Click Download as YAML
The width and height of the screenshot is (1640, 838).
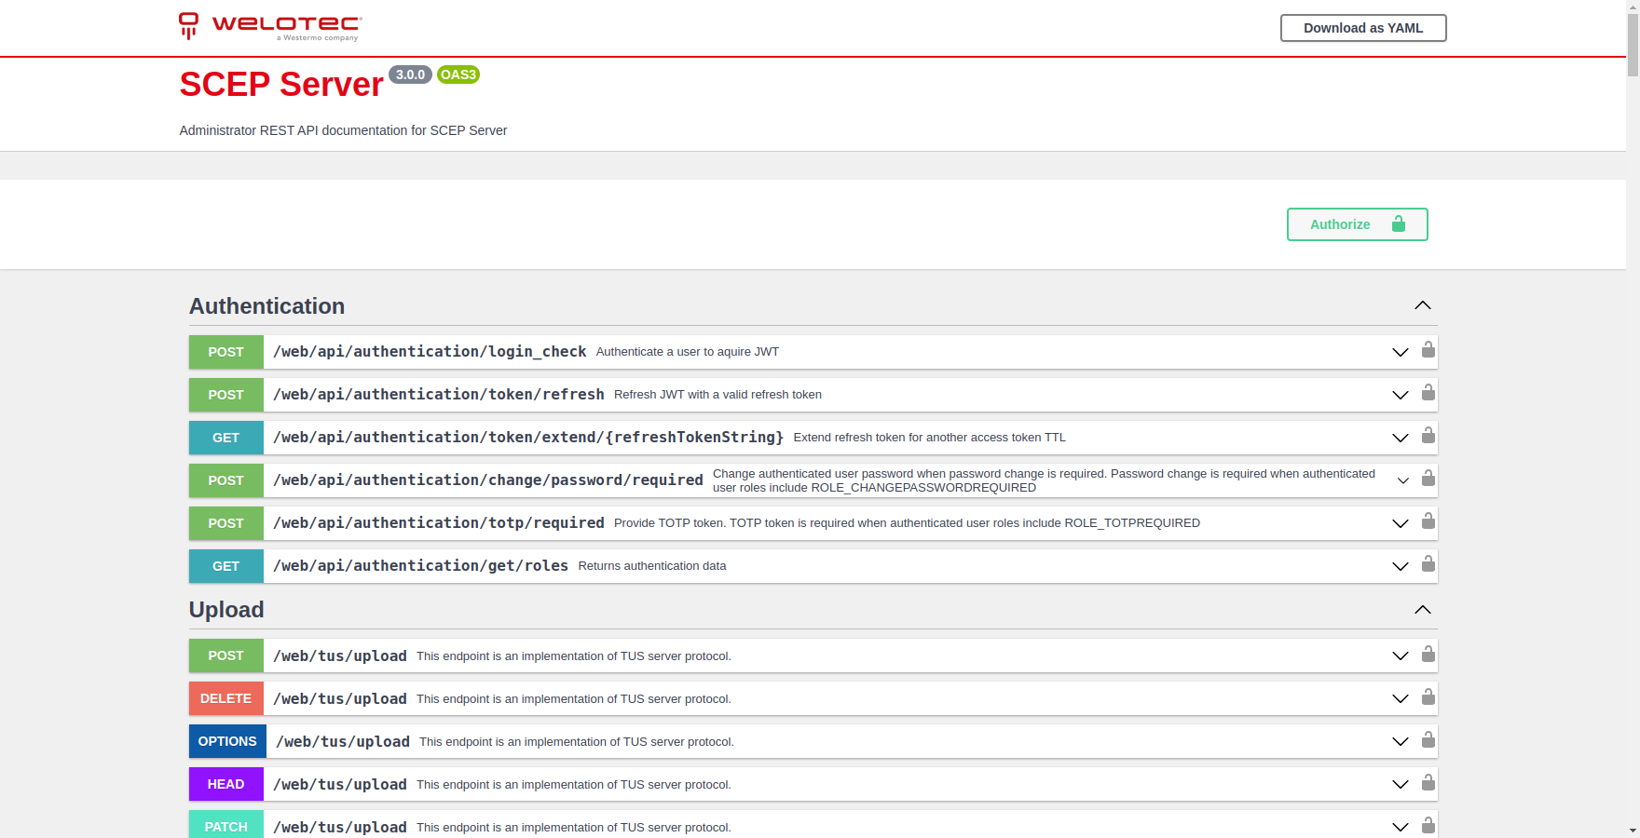1363,28
